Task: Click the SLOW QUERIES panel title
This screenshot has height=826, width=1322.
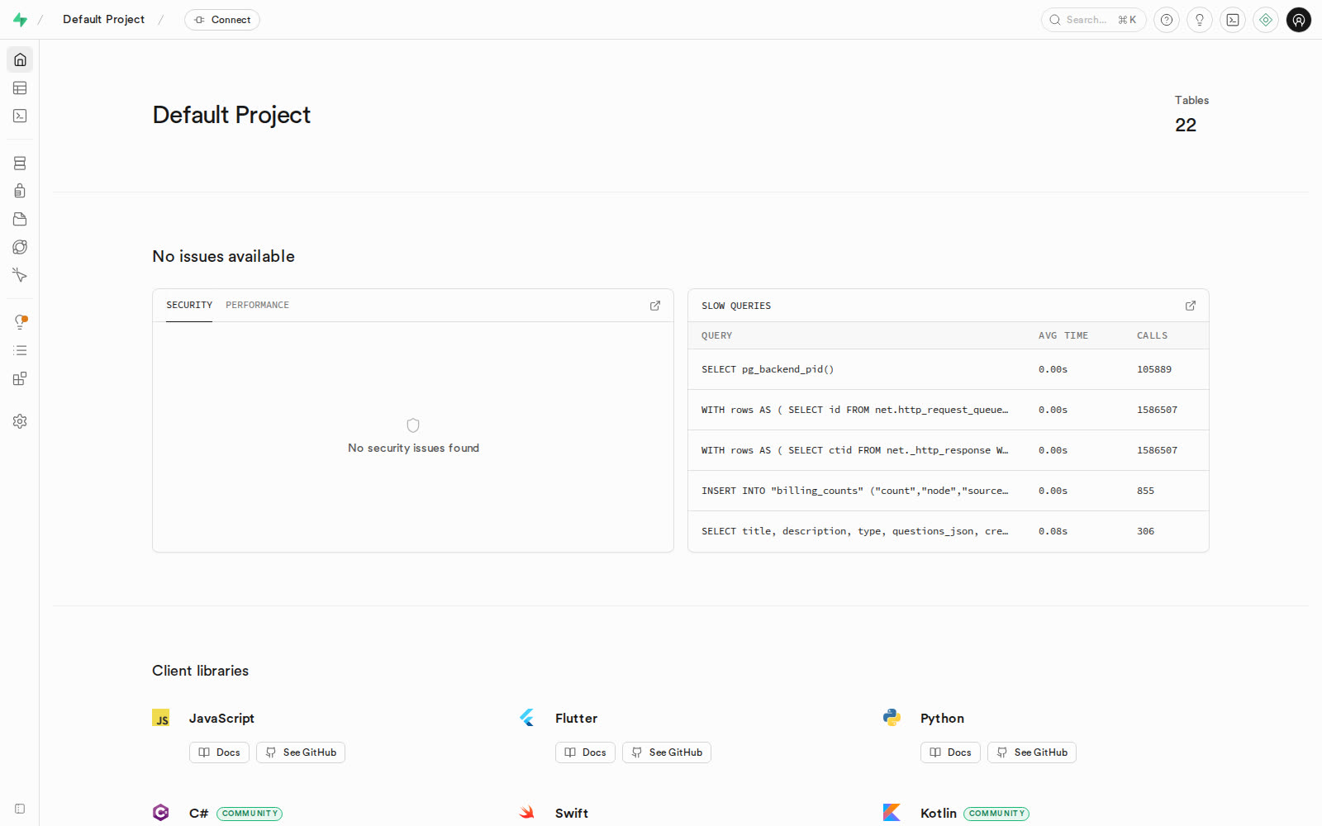Action: click(x=736, y=306)
